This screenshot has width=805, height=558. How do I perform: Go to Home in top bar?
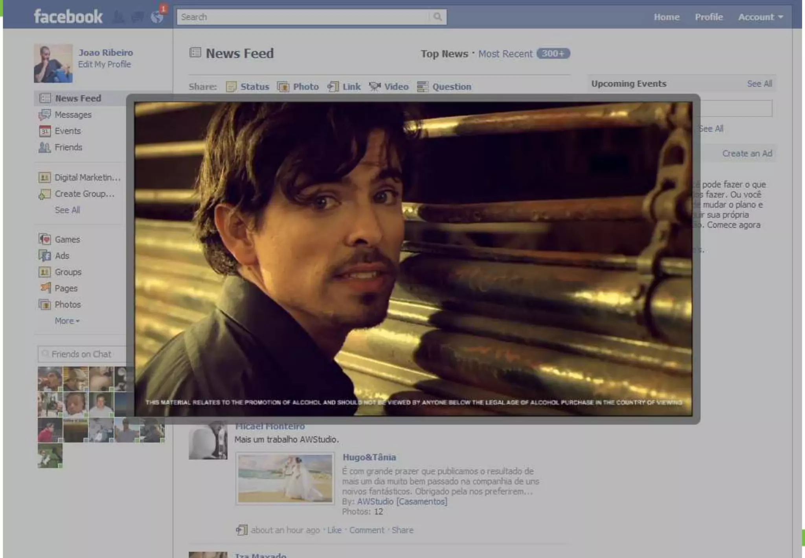(x=666, y=17)
